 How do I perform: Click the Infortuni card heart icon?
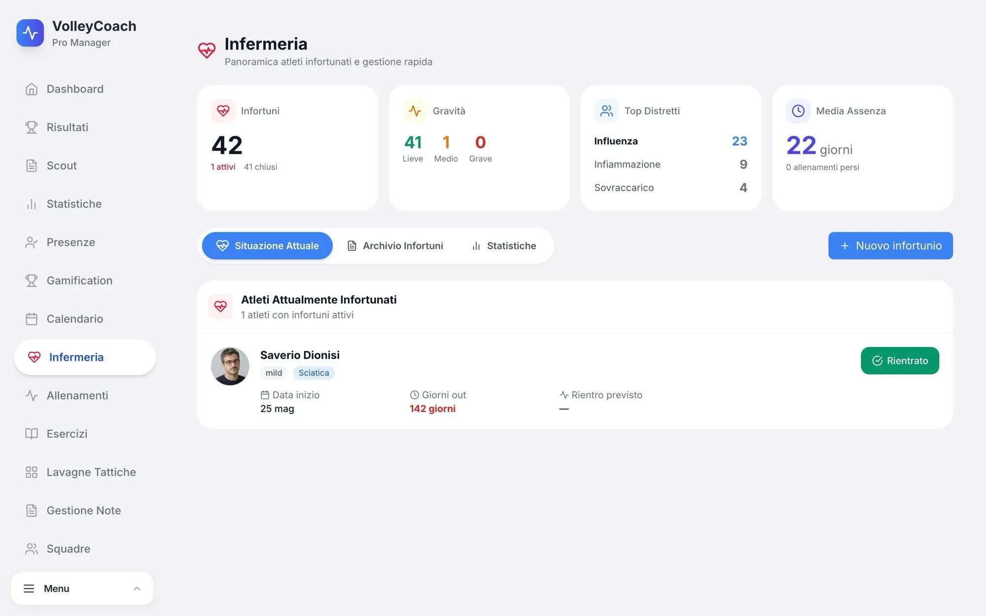(223, 111)
